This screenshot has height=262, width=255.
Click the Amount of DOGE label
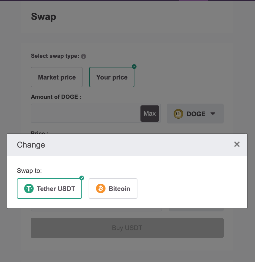tap(56, 97)
